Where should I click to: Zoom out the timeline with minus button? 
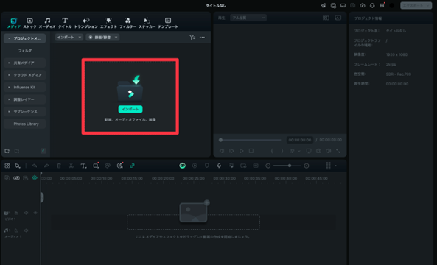268,166
